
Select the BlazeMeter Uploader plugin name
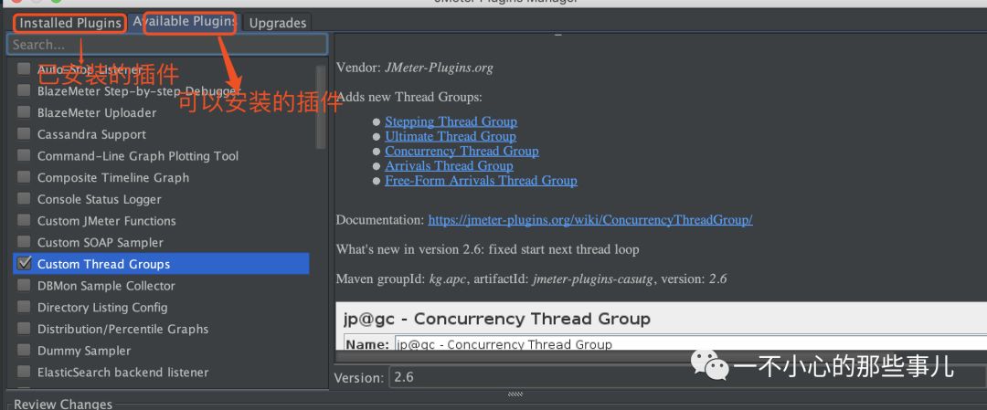coord(97,113)
